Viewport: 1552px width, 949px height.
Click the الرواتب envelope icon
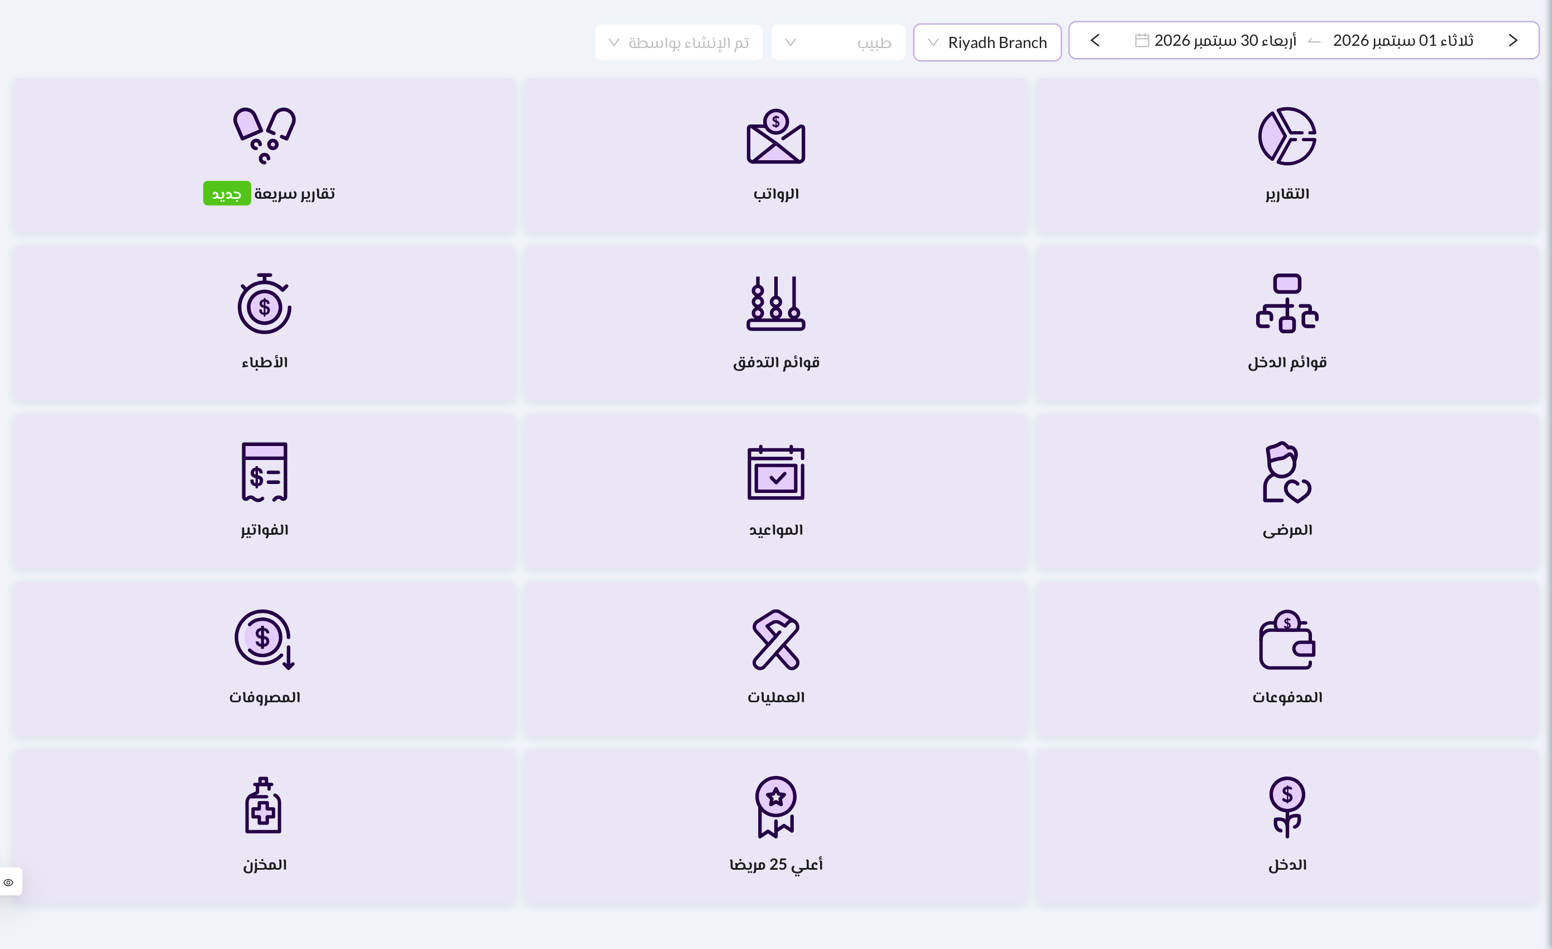point(775,136)
